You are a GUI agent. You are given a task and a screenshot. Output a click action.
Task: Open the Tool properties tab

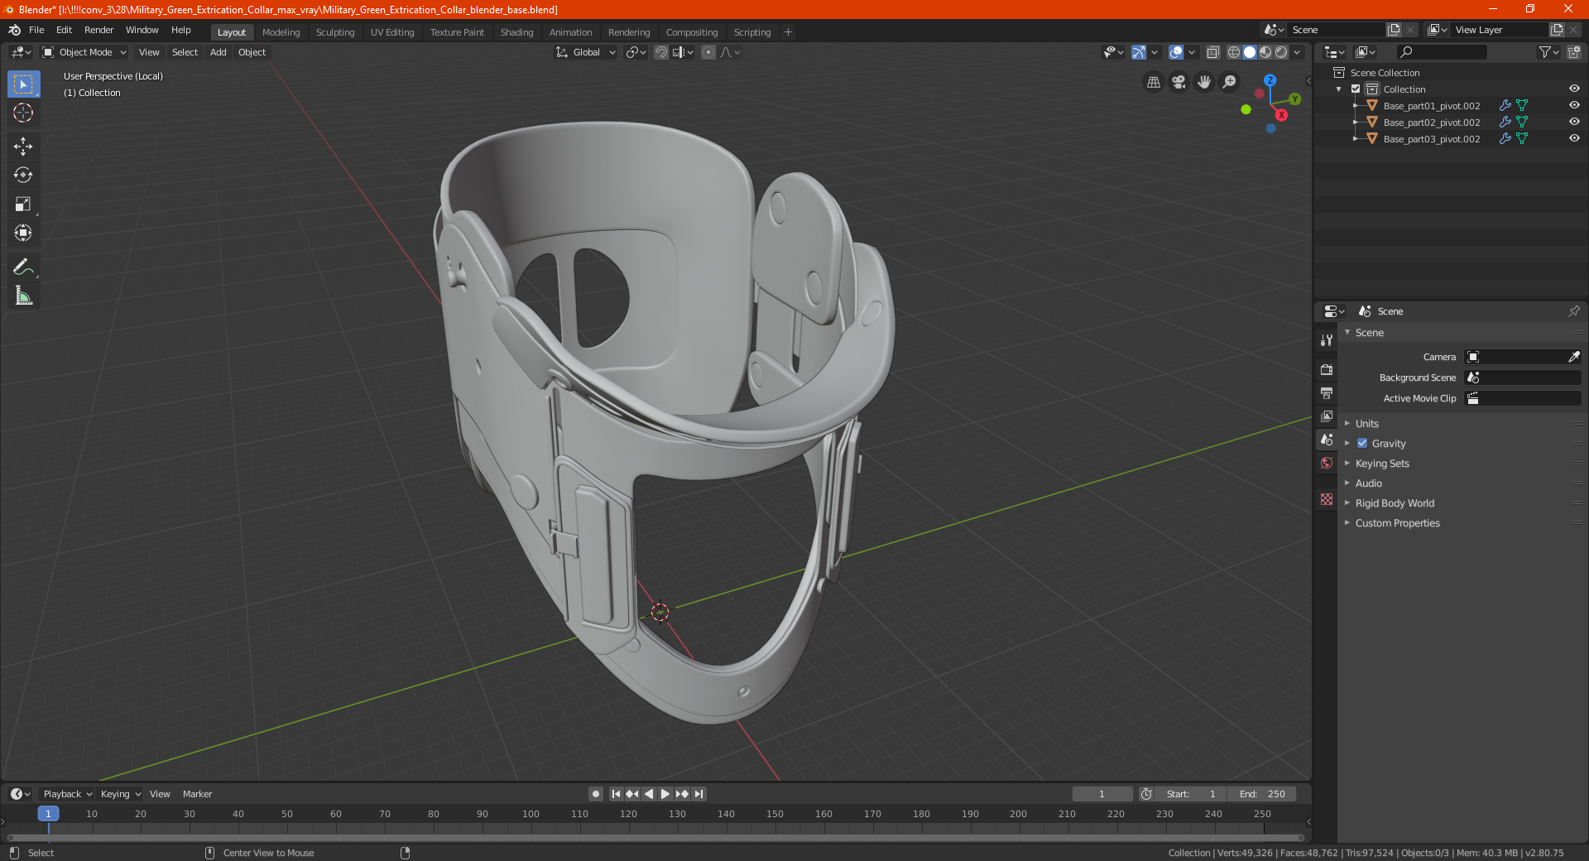pyautogui.click(x=1327, y=340)
